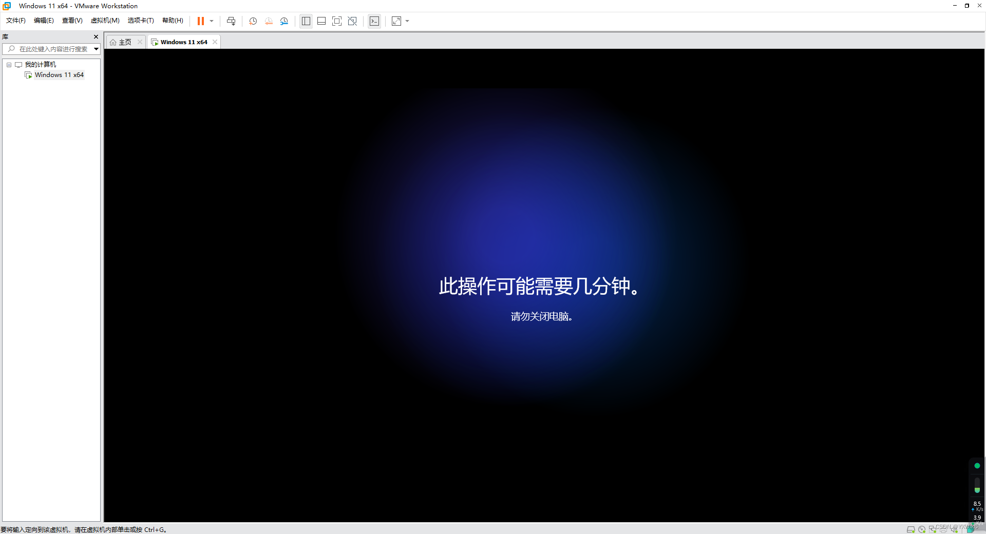This screenshot has height=534, width=986.
Task: Revert the VM to its previous snapshot
Action: pyautogui.click(x=269, y=21)
